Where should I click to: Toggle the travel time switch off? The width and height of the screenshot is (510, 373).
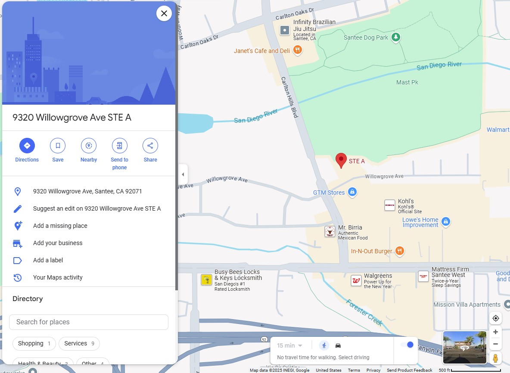[x=407, y=345]
